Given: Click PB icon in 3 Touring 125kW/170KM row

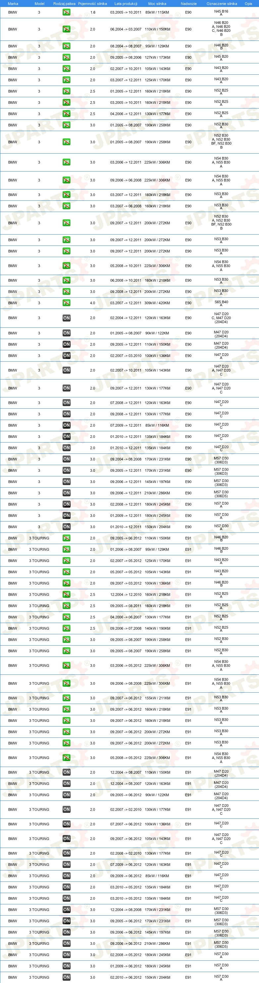Looking at the screenshot, I should point(66,561).
